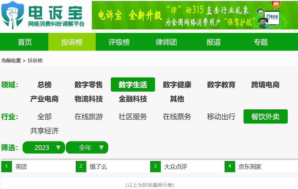The height and width of the screenshot is (189, 298).
Task: Select the 物流科技 domain
Action: (x=89, y=99)
